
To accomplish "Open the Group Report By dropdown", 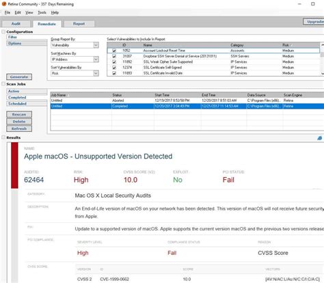I will (75, 45).
